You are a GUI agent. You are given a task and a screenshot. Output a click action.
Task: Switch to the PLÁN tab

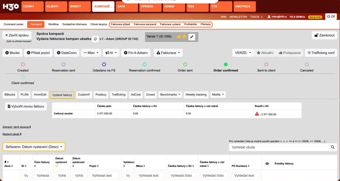pos(24,94)
